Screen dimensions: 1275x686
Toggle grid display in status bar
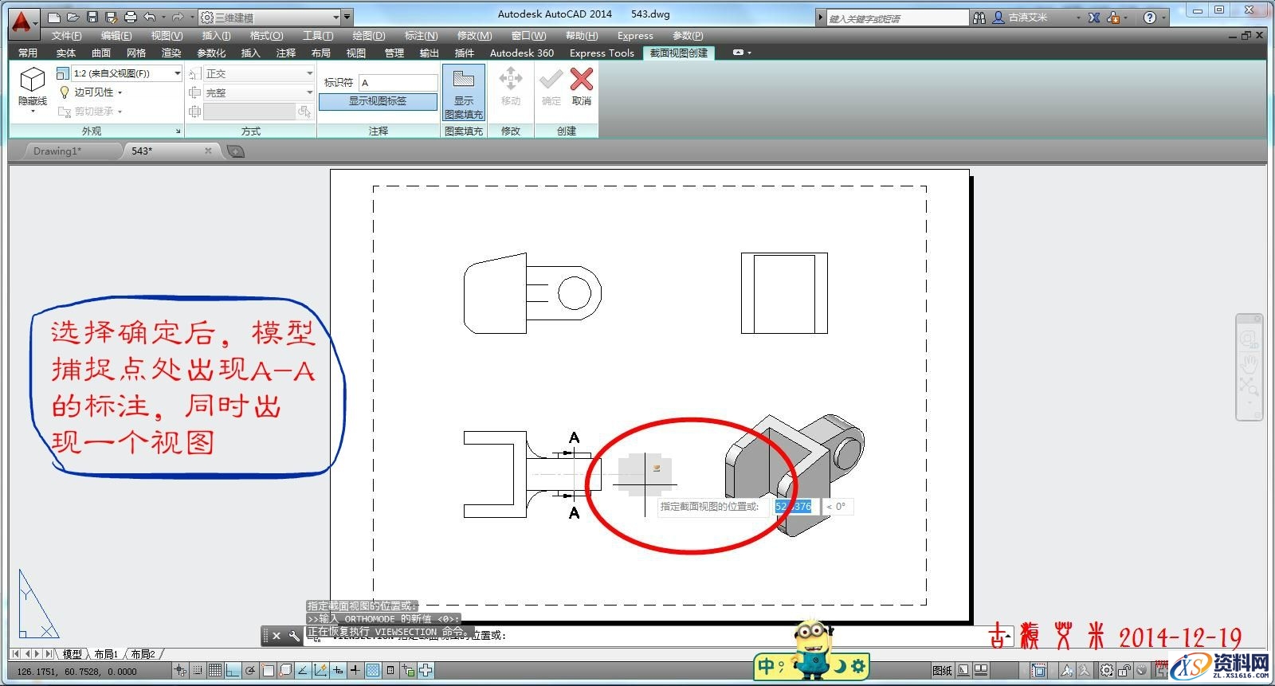click(214, 671)
